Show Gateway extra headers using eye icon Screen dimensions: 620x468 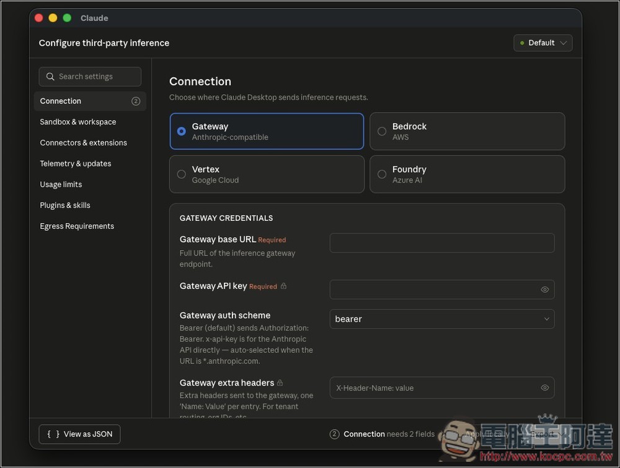pos(544,388)
